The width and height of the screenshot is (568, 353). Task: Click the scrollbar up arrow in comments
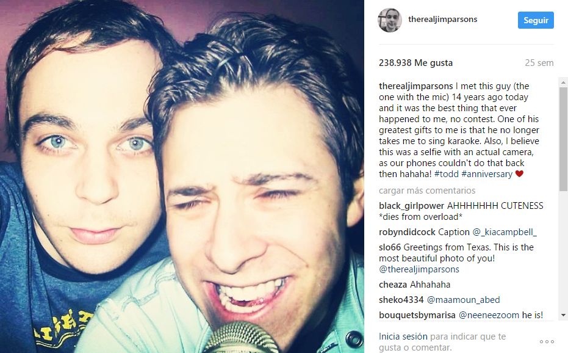563,82
